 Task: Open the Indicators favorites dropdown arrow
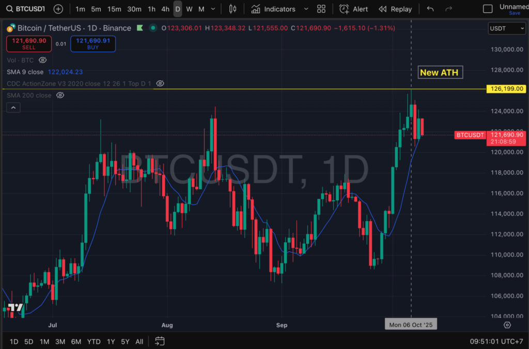point(306,9)
